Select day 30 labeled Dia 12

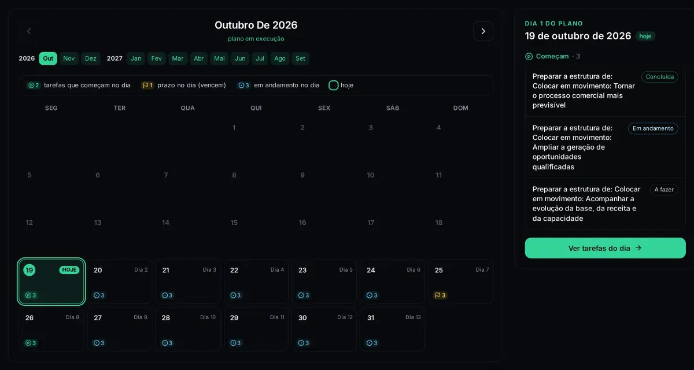(x=324, y=329)
